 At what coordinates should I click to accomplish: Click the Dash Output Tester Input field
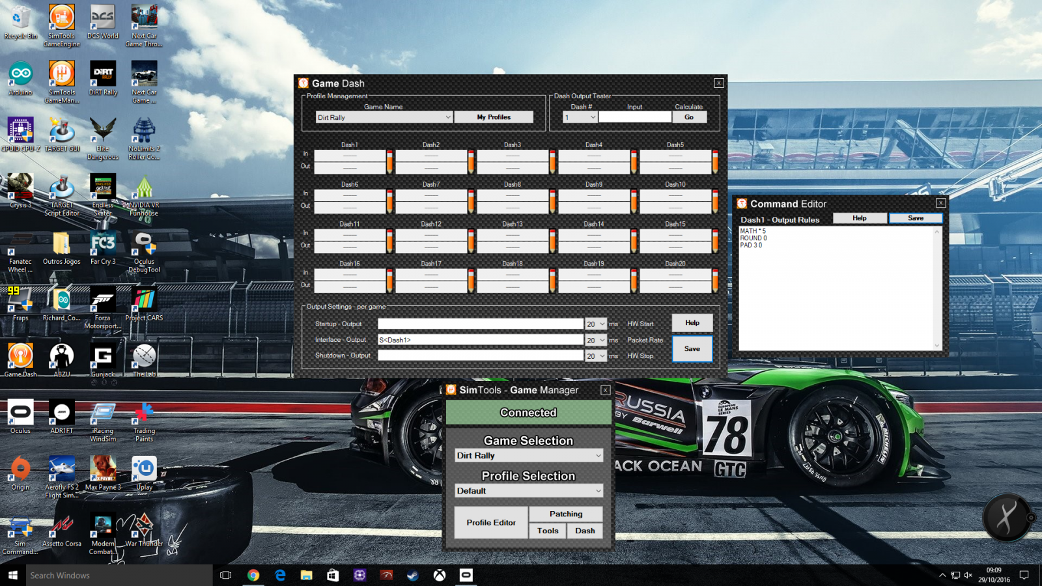[x=635, y=117]
